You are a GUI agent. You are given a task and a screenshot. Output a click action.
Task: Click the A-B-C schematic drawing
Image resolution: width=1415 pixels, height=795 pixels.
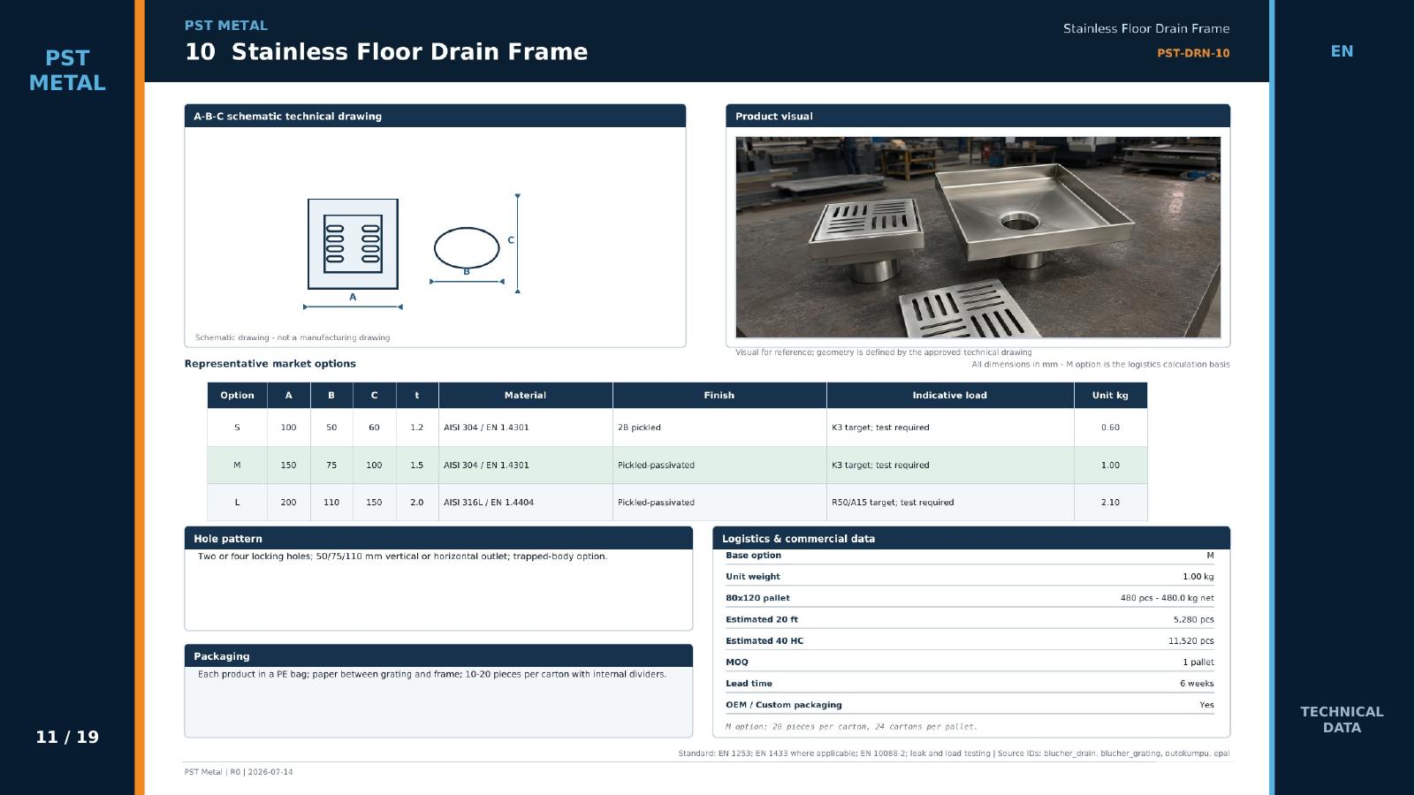point(414,254)
